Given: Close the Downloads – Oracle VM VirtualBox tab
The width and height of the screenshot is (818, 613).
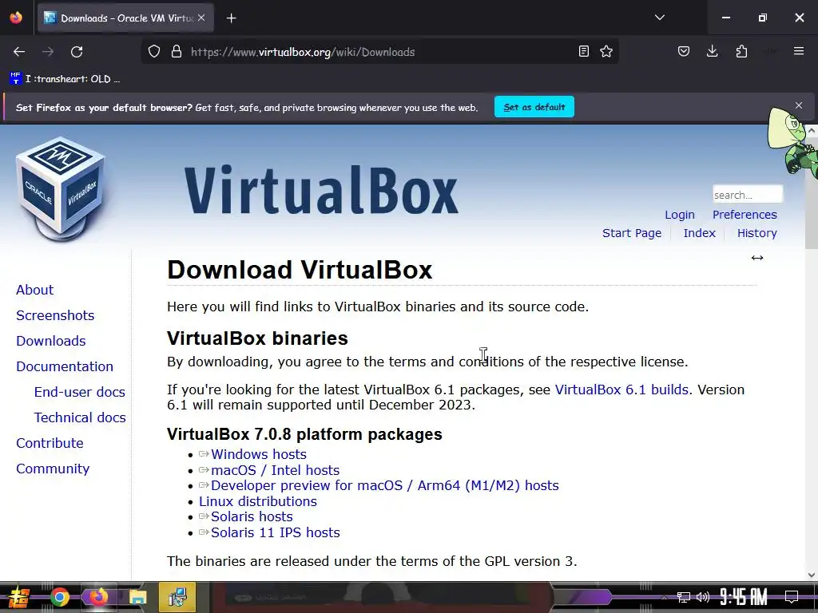Looking at the screenshot, I should tap(201, 18).
